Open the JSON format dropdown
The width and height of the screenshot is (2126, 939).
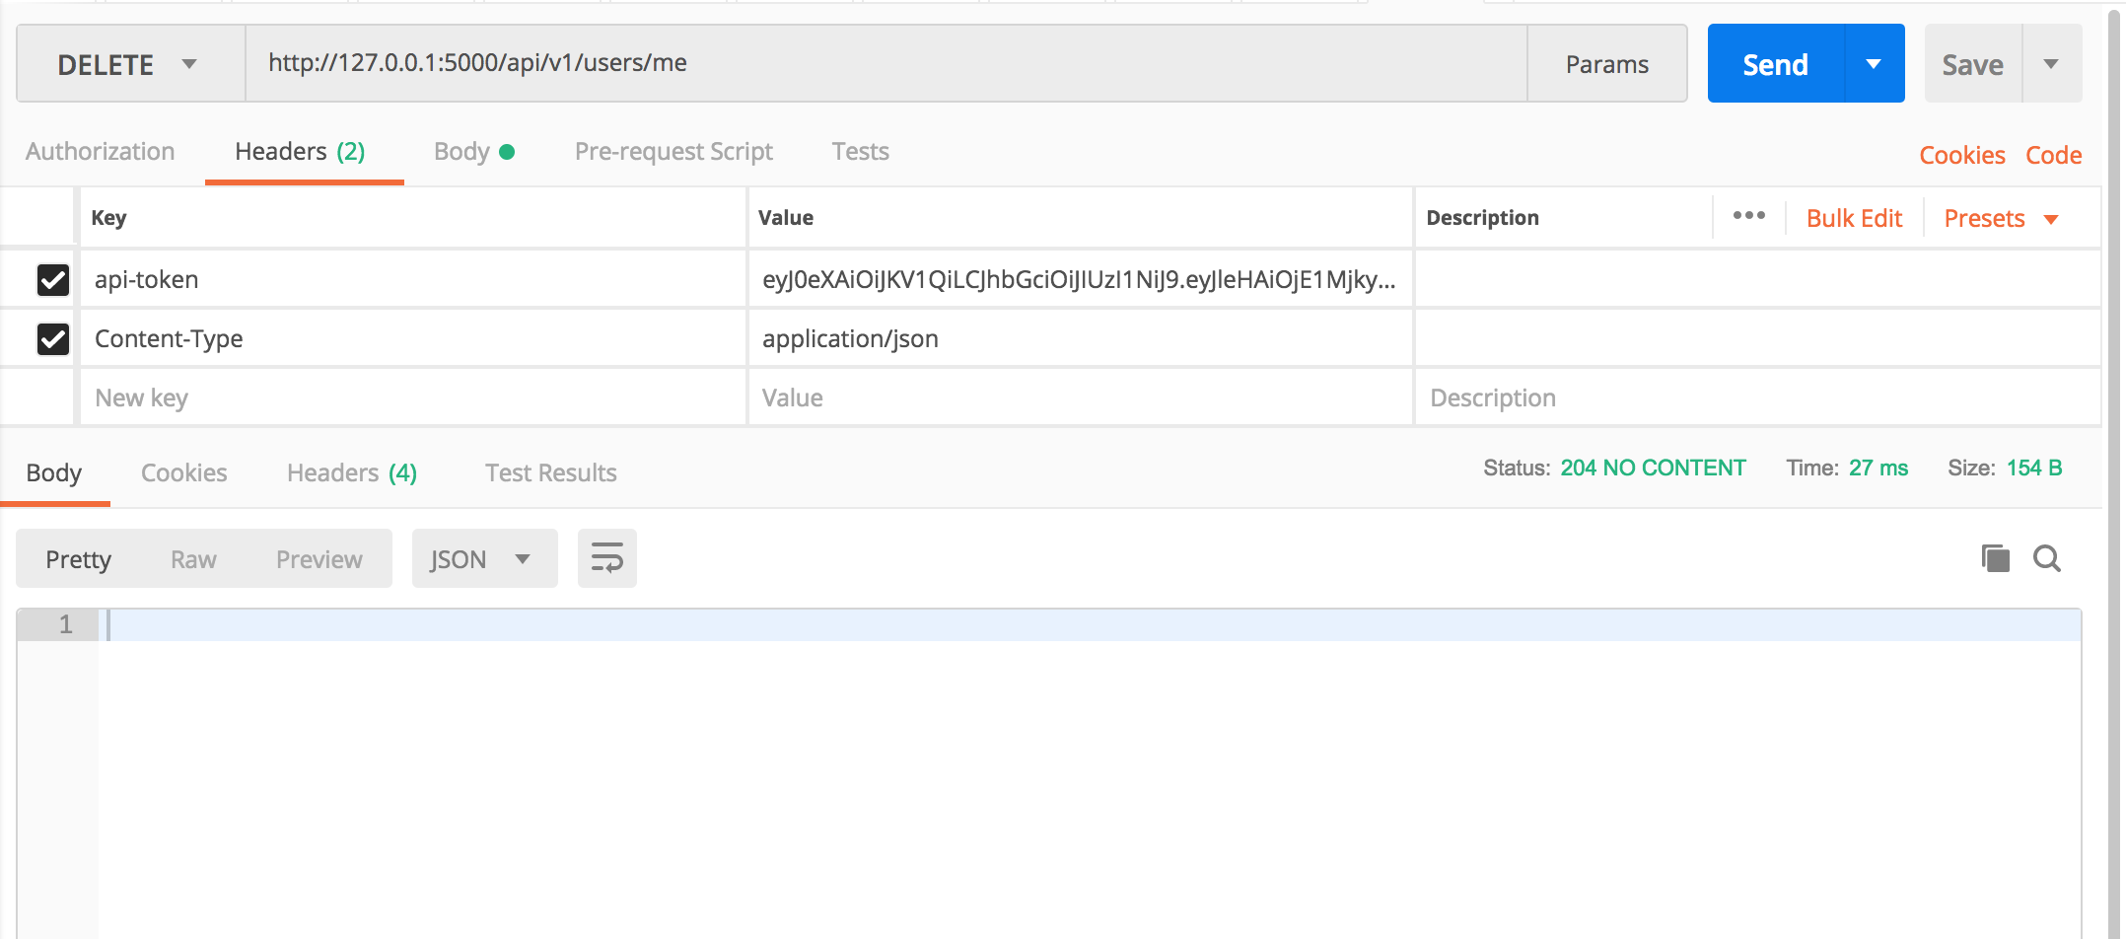pyautogui.click(x=483, y=559)
